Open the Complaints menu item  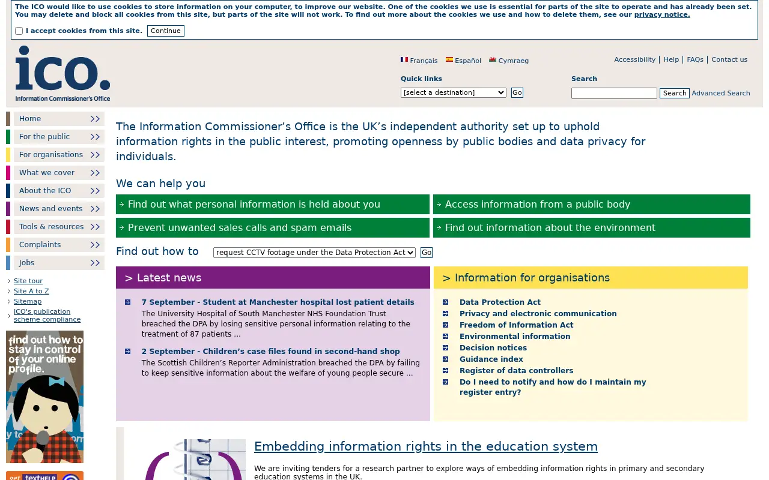pyautogui.click(x=59, y=245)
